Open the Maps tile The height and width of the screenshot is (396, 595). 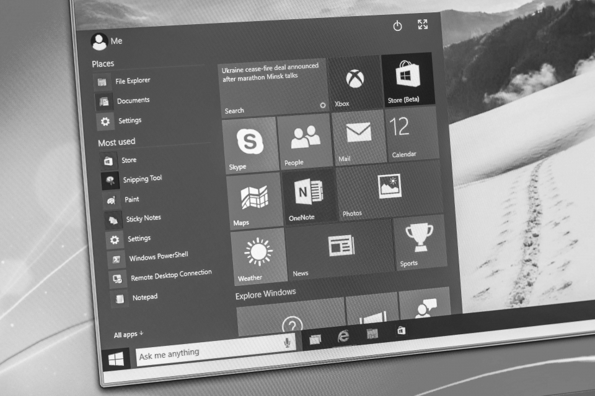(255, 201)
